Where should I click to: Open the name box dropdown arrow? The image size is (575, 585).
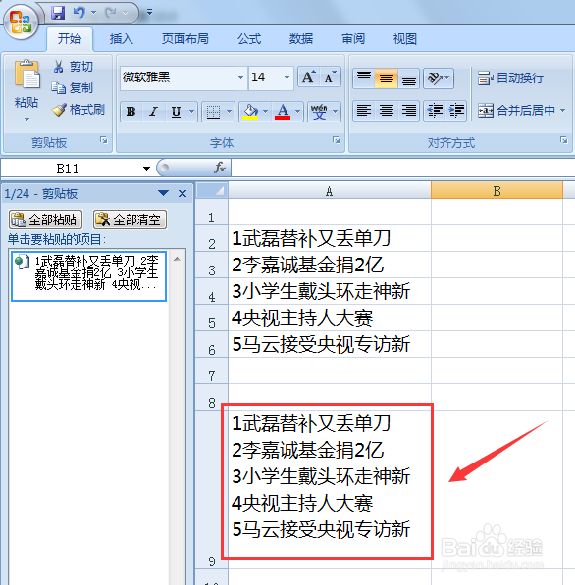(x=146, y=169)
